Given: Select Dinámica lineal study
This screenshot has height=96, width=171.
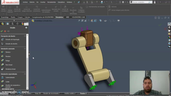Looking at the screenshot, I should (10, 69).
